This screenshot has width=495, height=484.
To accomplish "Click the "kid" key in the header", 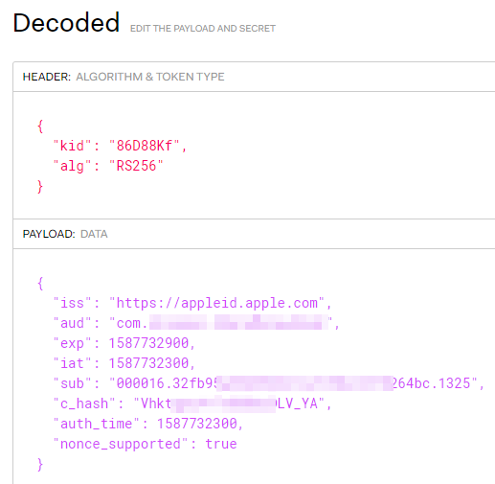I will click(x=73, y=146).
